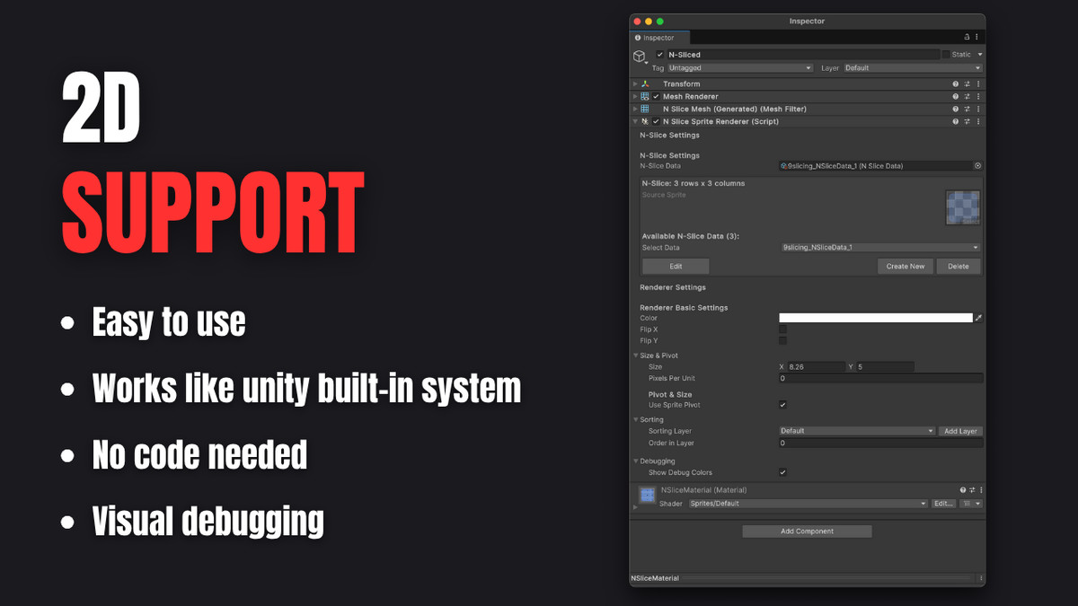The image size is (1078, 606).
Task: Disable the N Slice Sprite Renderer checkbox
Action: click(656, 121)
